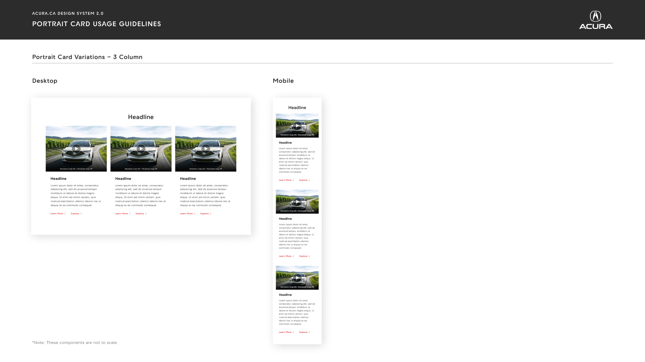Viewport: 645px width, 362px height.
Task: Click the large desktop Headline title
Action: [x=141, y=117]
